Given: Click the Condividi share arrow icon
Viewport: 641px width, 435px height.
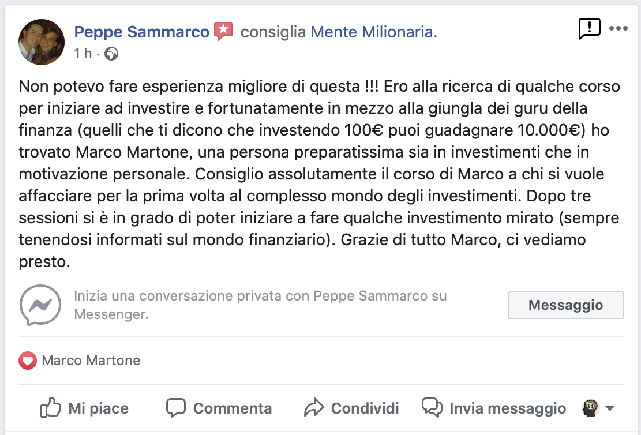Looking at the screenshot, I should 313,408.
